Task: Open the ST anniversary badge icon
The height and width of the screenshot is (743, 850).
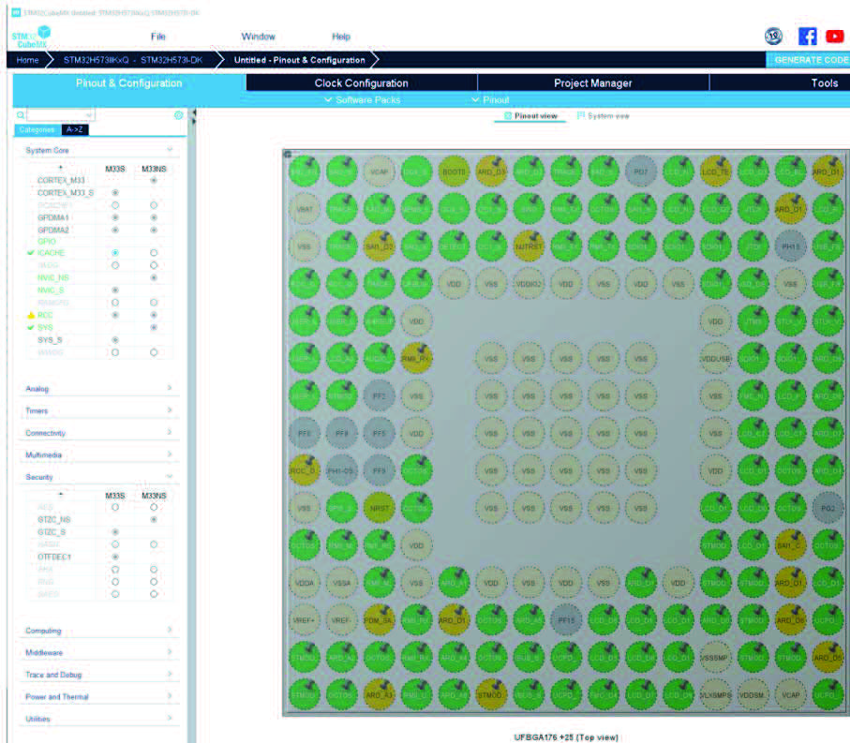Action: pyautogui.click(x=773, y=37)
